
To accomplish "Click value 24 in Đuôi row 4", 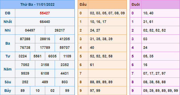I will [145, 47].
